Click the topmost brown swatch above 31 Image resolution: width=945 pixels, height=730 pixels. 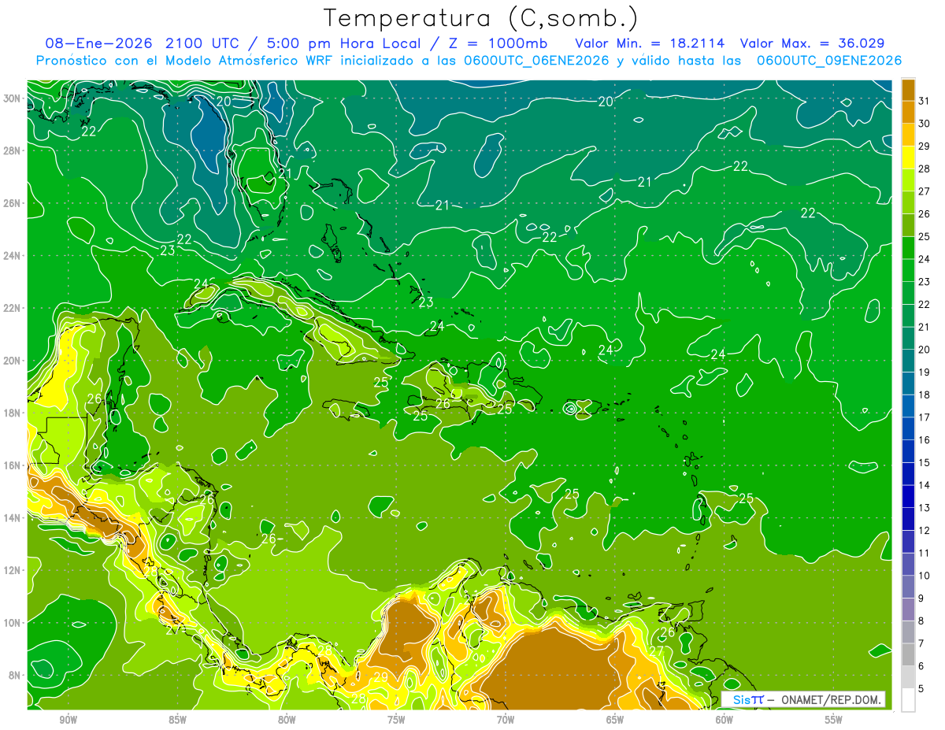coord(908,90)
